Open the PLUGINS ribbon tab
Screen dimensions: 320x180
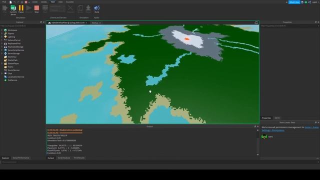tap(70, 2)
